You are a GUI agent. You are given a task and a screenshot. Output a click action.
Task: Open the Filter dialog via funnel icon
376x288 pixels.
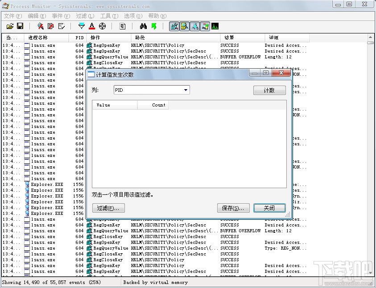81,26
